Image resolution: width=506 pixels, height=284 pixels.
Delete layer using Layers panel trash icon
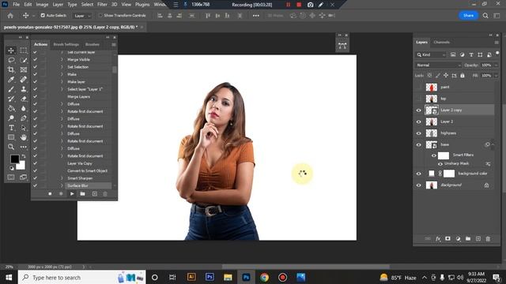coord(488,238)
